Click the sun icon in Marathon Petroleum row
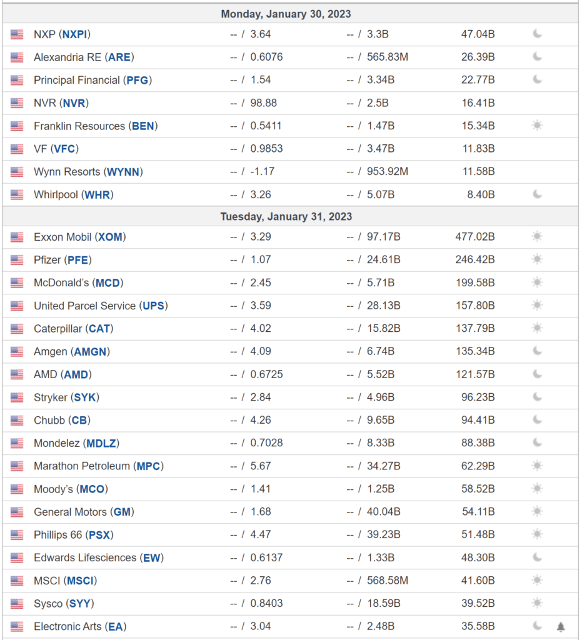 538,465
